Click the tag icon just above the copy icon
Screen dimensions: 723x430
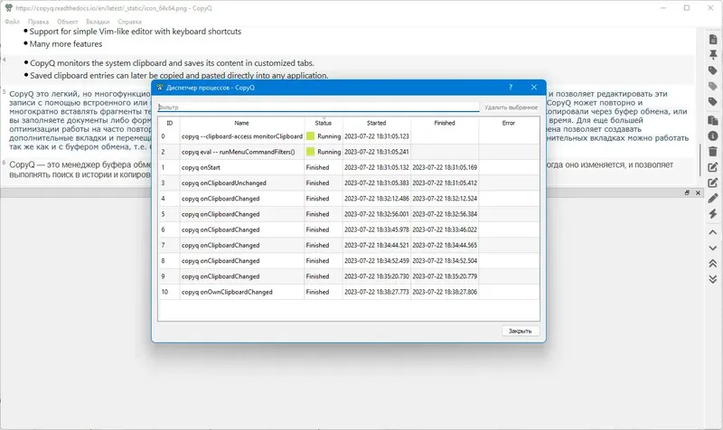(712, 102)
